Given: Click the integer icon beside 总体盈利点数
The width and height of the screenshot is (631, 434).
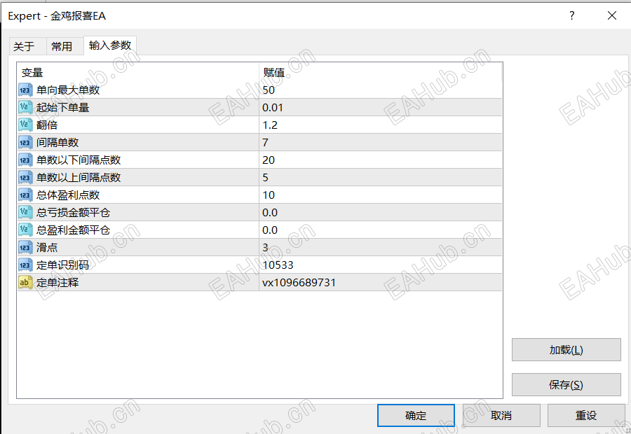Looking at the screenshot, I should click(x=25, y=195).
